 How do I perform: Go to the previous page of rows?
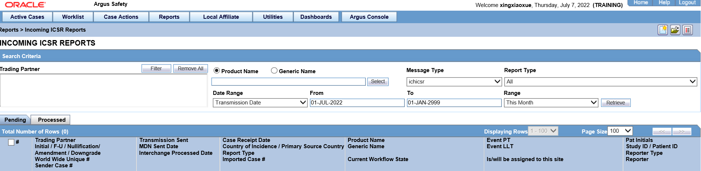coord(662,132)
